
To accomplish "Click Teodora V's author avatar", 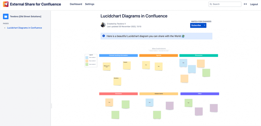I will (x=103, y=25).
